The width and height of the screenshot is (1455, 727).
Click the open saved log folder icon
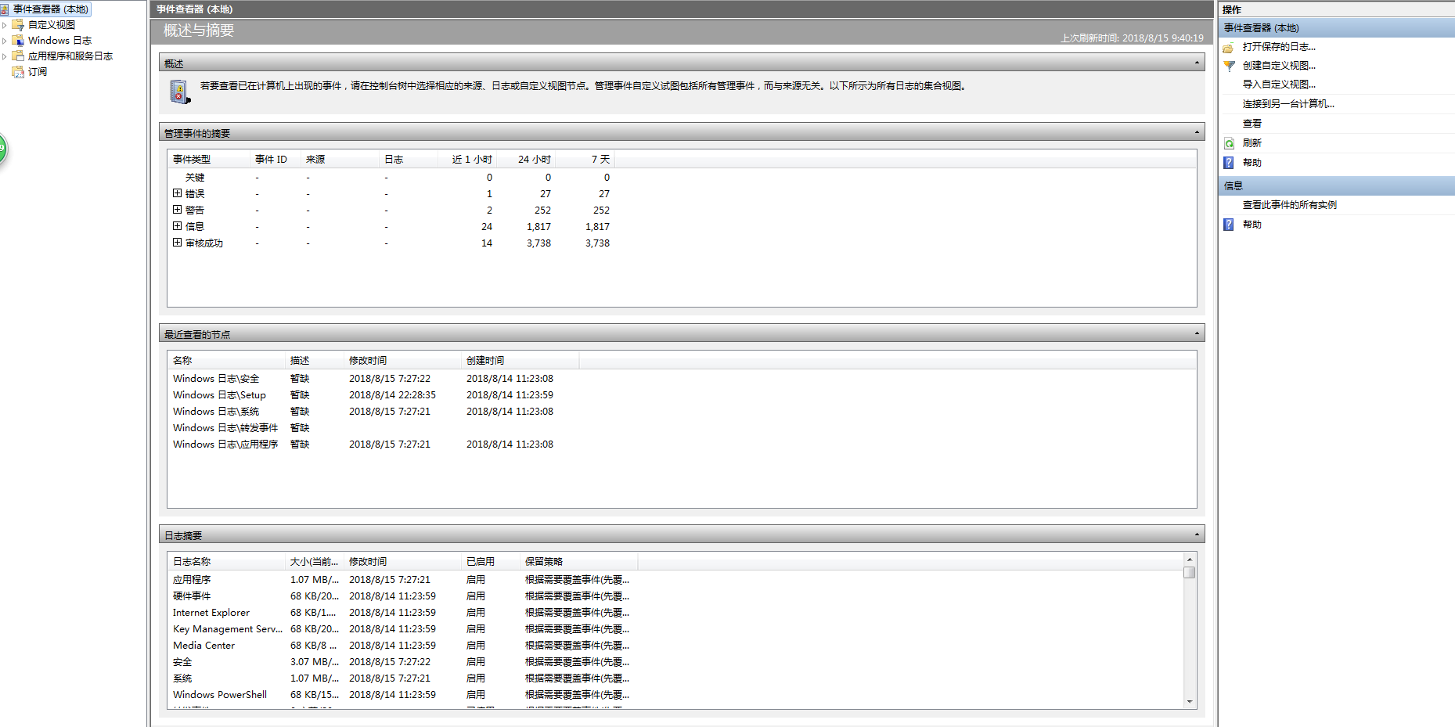tap(1229, 47)
